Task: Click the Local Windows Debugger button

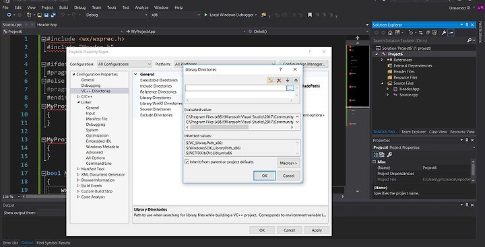Action: pyautogui.click(x=230, y=15)
